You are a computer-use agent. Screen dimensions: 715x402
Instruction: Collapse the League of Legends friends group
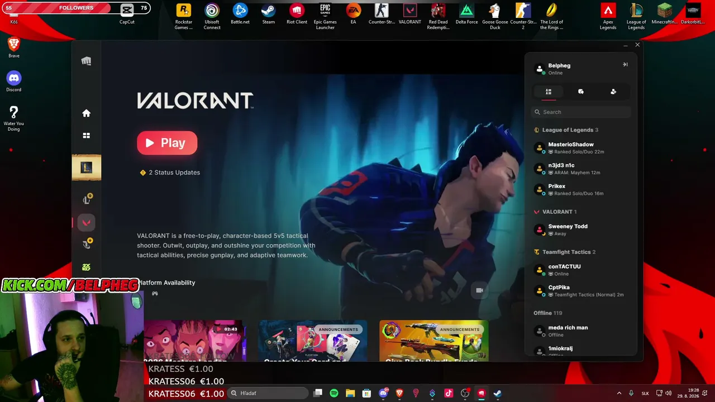(566, 130)
